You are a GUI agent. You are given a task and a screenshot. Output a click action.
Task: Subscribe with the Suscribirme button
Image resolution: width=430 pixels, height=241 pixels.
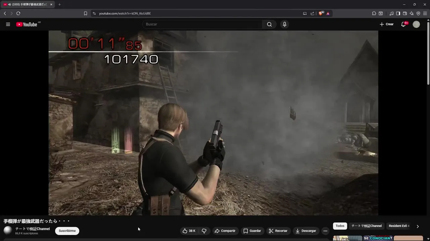[x=67, y=231]
